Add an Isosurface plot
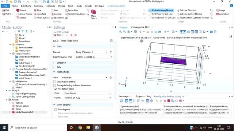Image resolution: width=234 pixels, height=131 pixels. [x=40, y=14]
